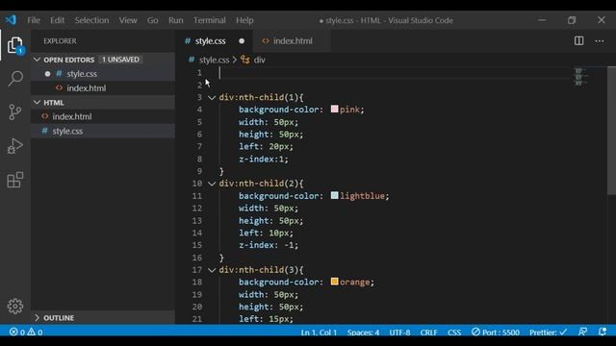The width and height of the screenshot is (616, 346).
Task: Click Spaces: 4 indentation setting
Action: 363,333
